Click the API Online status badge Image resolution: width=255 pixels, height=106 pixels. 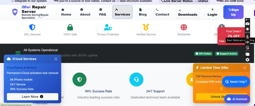point(203,54)
